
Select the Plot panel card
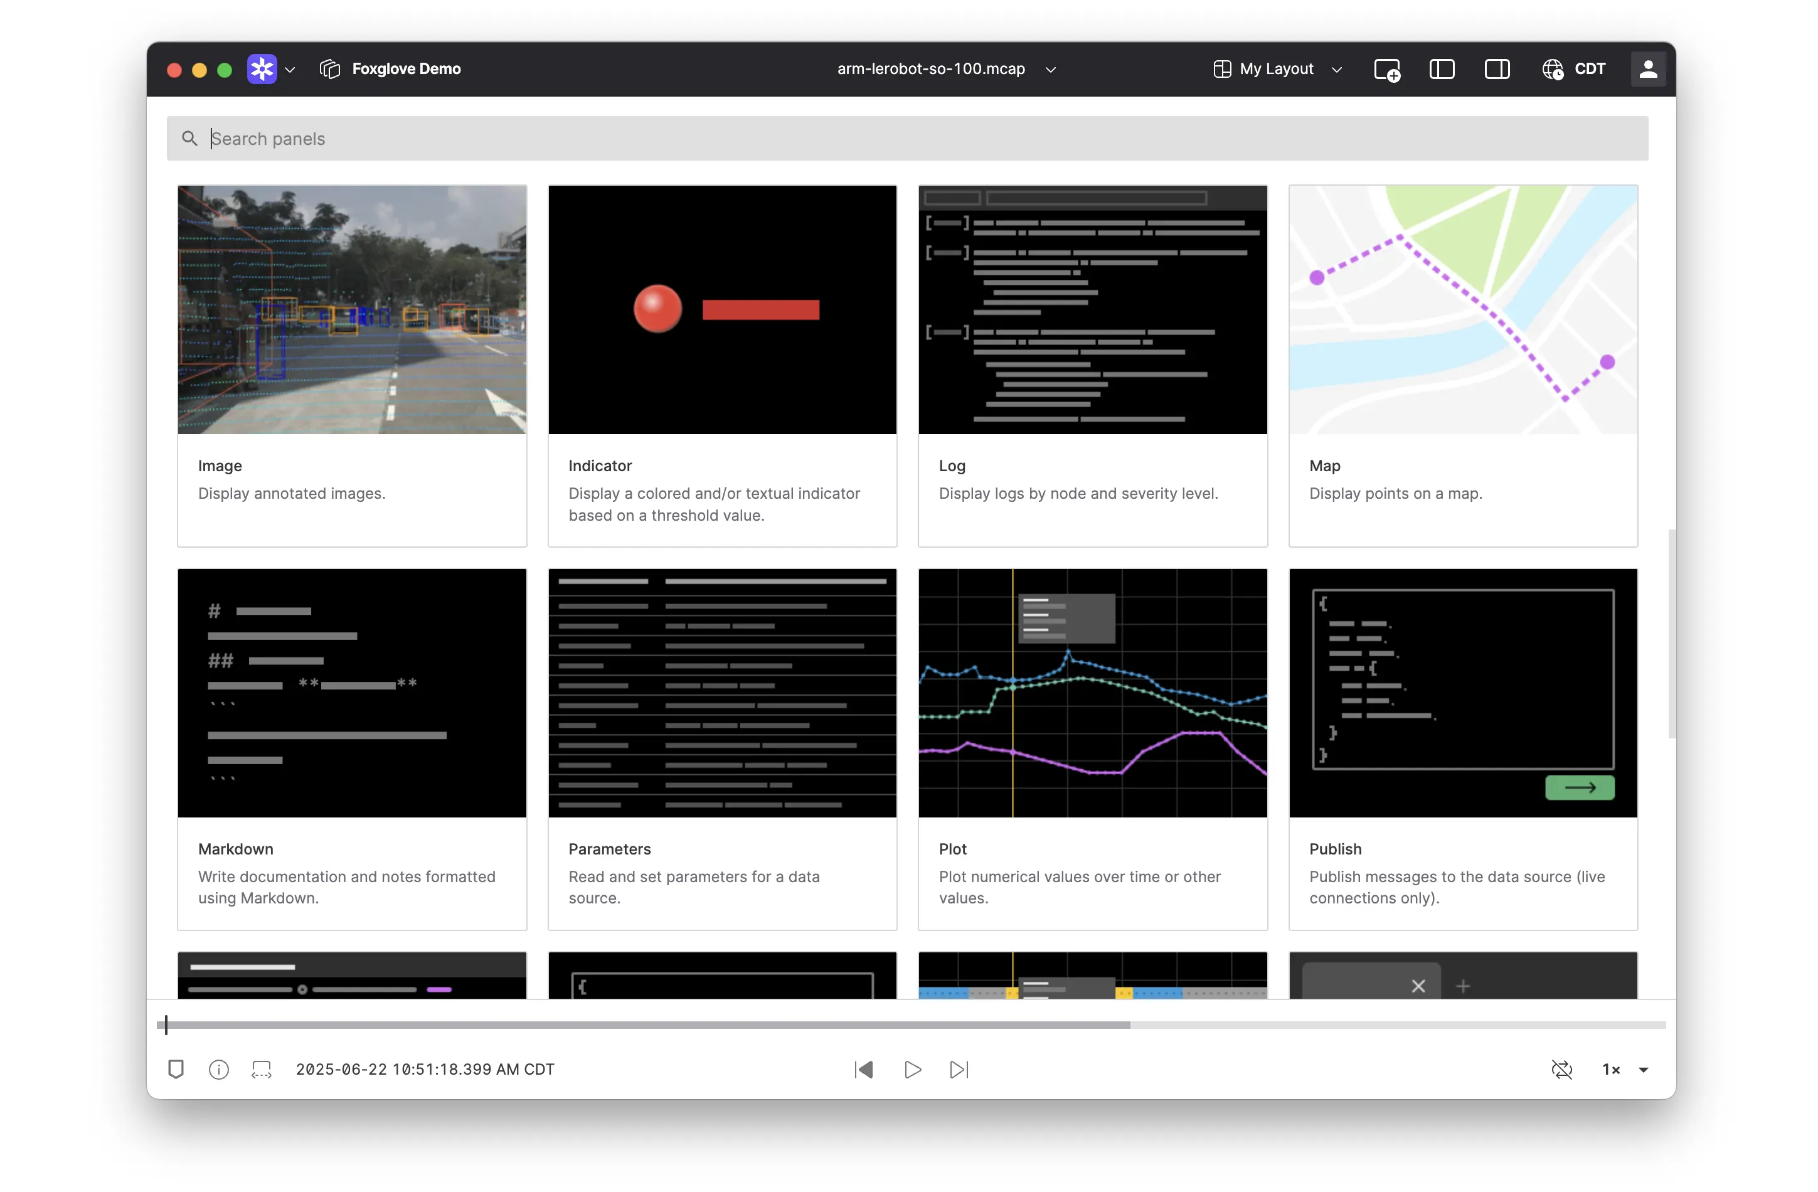(1092, 749)
